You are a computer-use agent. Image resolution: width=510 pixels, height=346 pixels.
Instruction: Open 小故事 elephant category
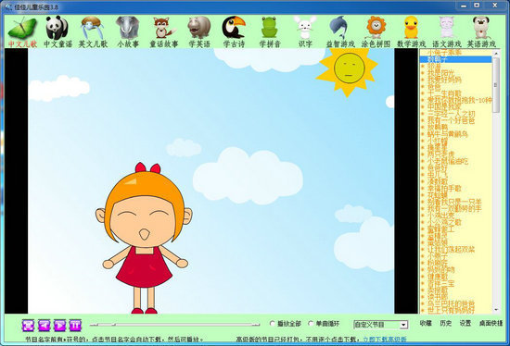128,31
